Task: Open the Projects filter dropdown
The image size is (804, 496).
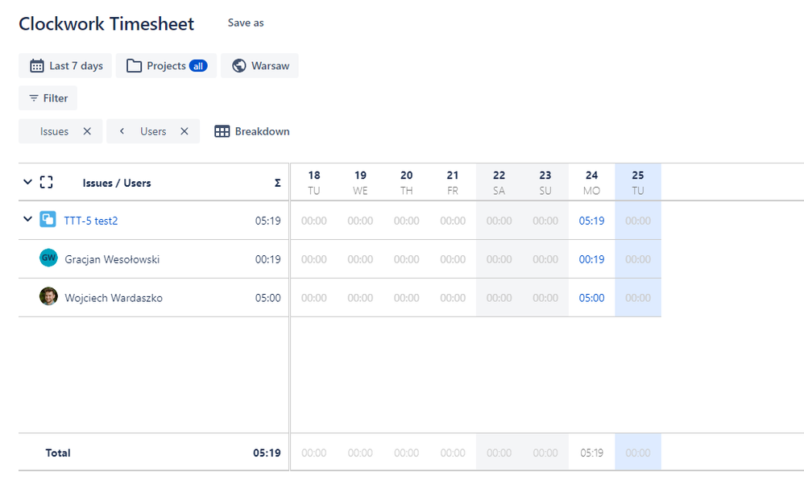Action: click(166, 65)
